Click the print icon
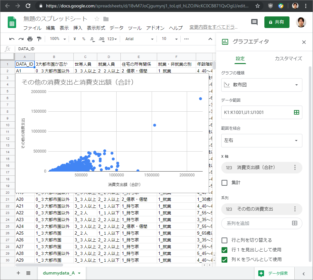The width and height of the screenshot is (313, 280). click(x=29, y=39)
